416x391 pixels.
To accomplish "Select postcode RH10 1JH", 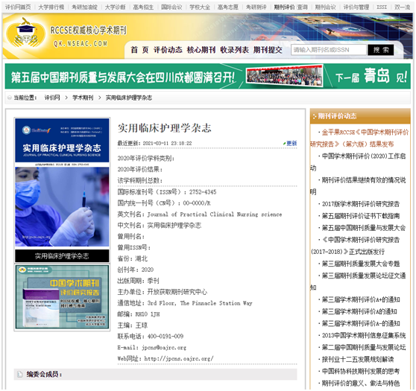I will tap(148, 314).
